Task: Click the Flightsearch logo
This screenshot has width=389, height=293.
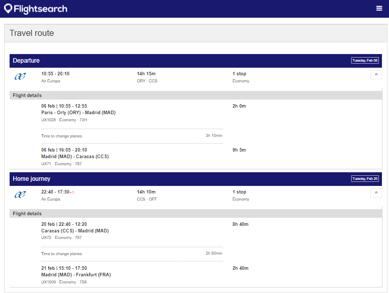Action: (x=36, y=9)
